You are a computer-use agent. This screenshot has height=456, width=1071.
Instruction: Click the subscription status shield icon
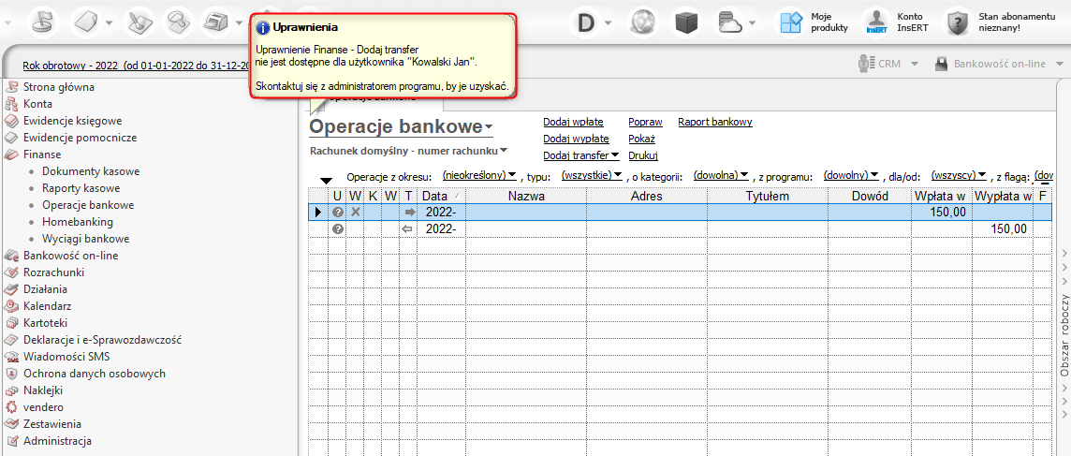pyautogui.click(x=958, y=23)
